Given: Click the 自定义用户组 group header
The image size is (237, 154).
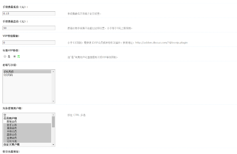Looking at the screenshot, I should [x=27, y=144].
